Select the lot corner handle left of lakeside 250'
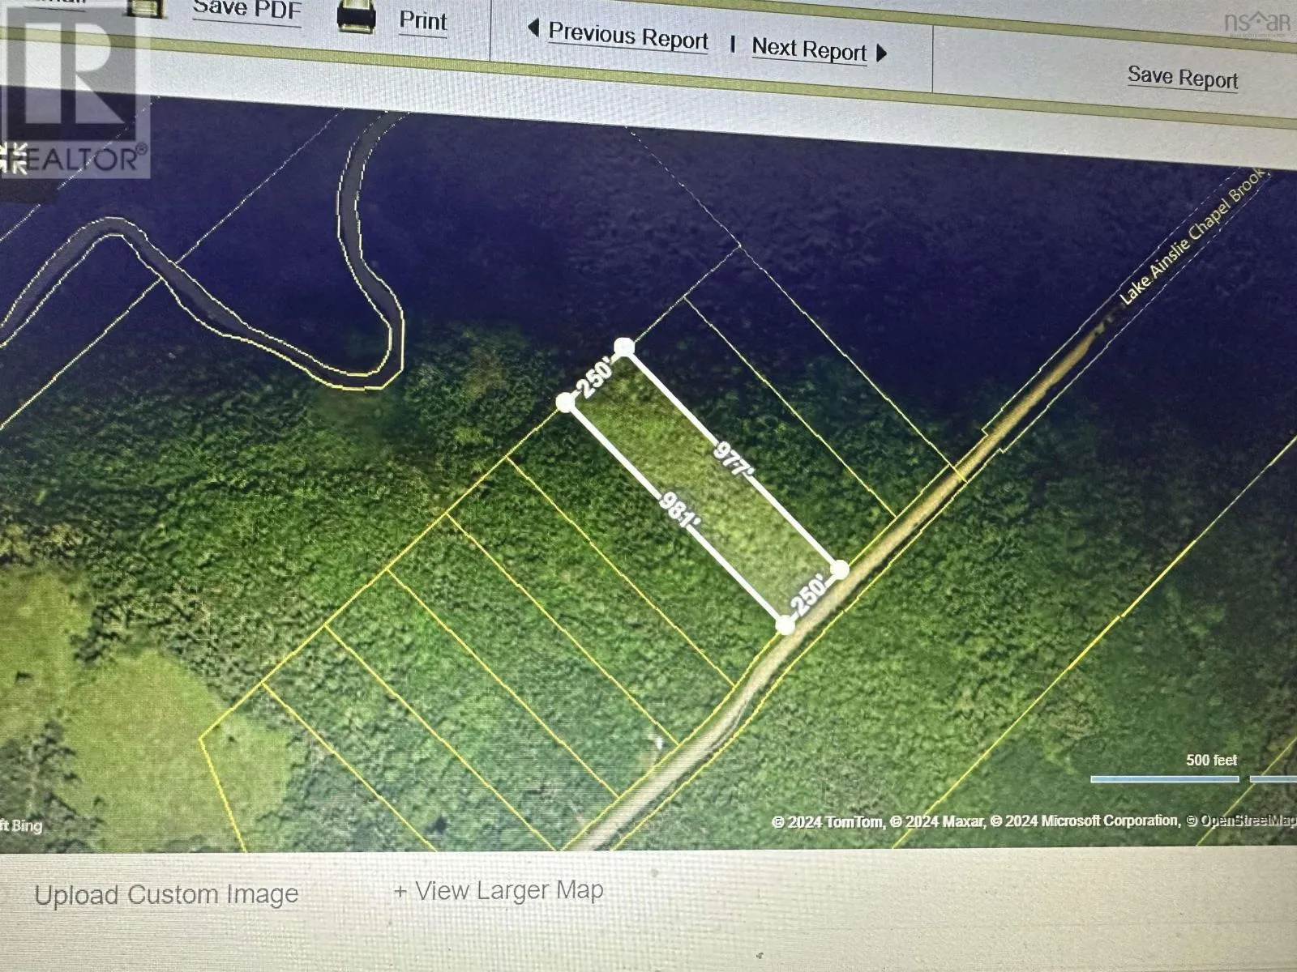The width and height of the screenshot is (1297, 972). (566, 401)
